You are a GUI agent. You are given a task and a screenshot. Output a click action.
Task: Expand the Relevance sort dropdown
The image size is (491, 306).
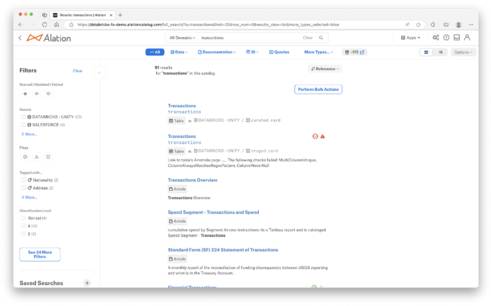pyautogui.click(x=325, y=69)
